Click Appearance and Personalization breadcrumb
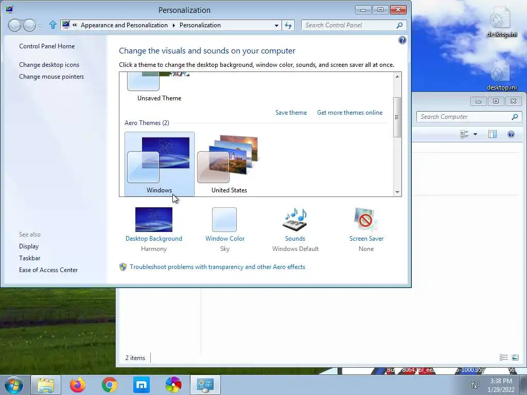The image size is (527, 395). [124, 25]
